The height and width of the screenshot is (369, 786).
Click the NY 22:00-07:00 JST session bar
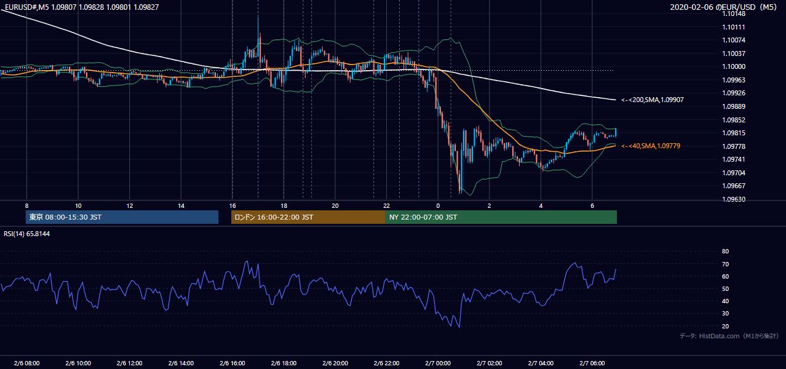point(501,217)
